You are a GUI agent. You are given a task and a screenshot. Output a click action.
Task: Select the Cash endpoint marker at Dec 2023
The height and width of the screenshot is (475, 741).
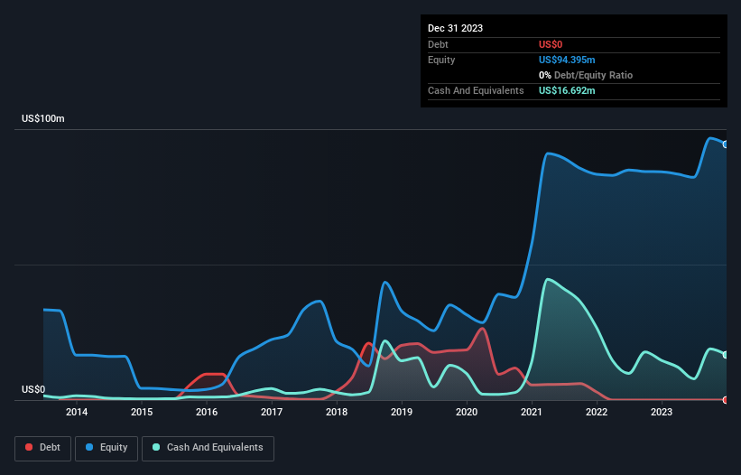click(x=726, y=355)
